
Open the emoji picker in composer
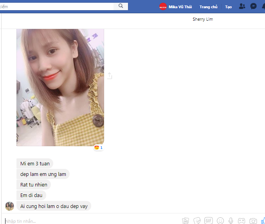coord(220,221)
